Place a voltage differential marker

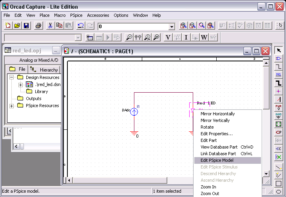(138, 38)
